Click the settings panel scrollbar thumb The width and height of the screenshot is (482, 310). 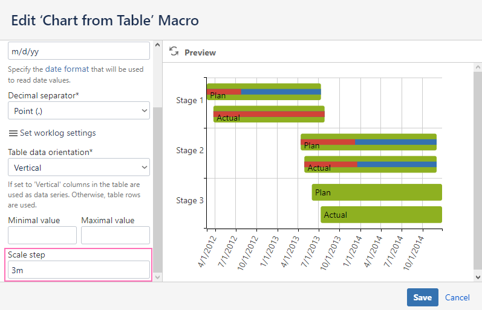click(x=158, y=189)
